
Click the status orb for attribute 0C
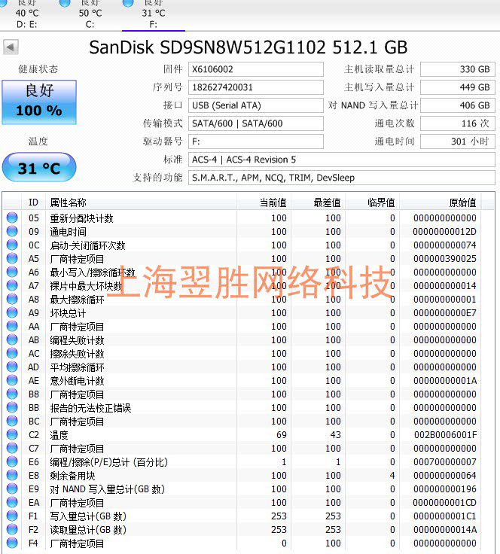pyautogui.click(x=12, y=245)
